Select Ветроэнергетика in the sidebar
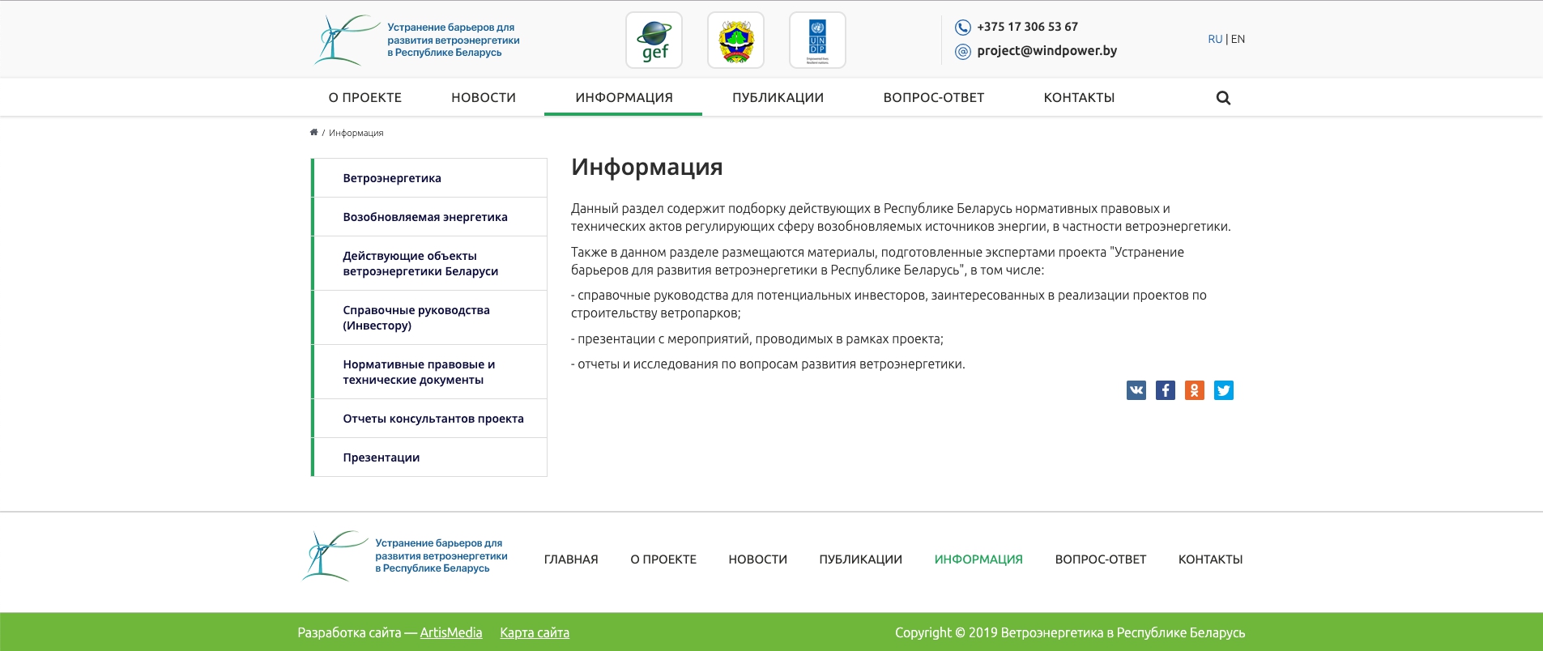This screenshot has height=651, width=1543. [392, 178]
